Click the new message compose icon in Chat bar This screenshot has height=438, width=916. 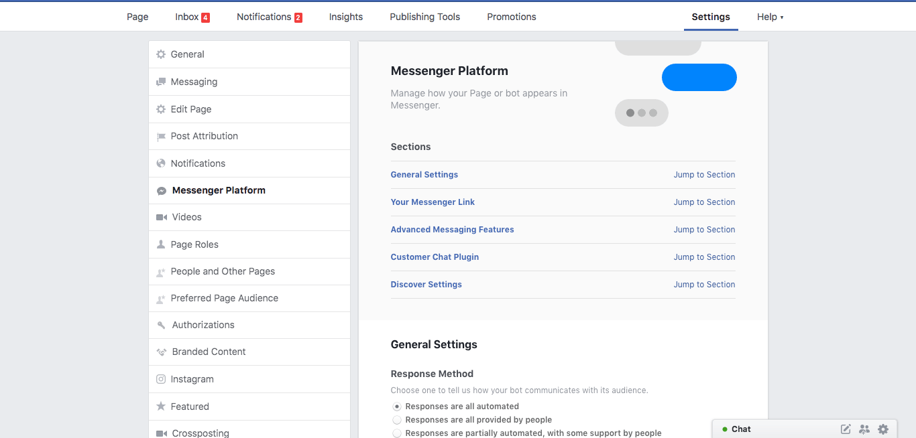(846, 429)
